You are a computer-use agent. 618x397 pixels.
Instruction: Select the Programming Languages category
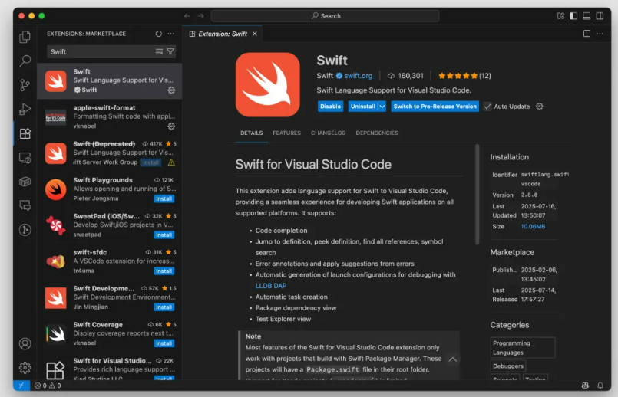[x=523, y=348]
